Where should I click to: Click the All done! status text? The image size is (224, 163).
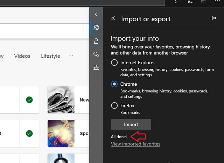(x=119, y=137)
